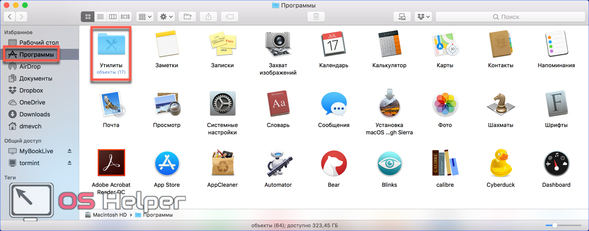Launch the calibre app icon
589x231 pixels.
pos(445,164)
